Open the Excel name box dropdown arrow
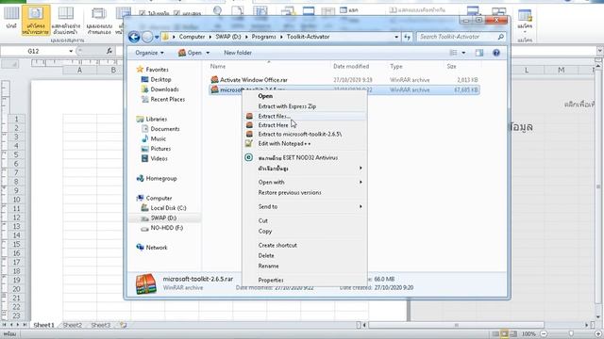The width and height of the screenshot is (604, 339). click(71, 51)
